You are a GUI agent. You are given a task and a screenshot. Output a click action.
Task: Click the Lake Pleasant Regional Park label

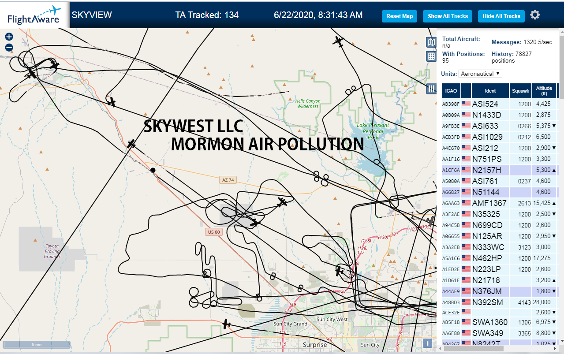373,131
